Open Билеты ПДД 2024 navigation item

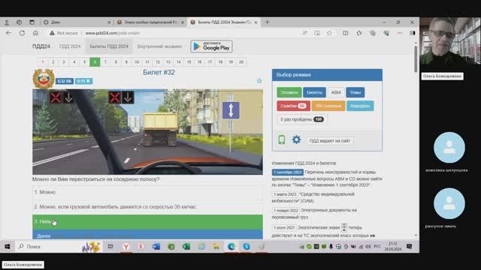[109, 46]
